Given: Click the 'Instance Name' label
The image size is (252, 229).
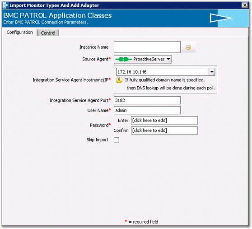Looking at the screenshot, I should point(94,47).
